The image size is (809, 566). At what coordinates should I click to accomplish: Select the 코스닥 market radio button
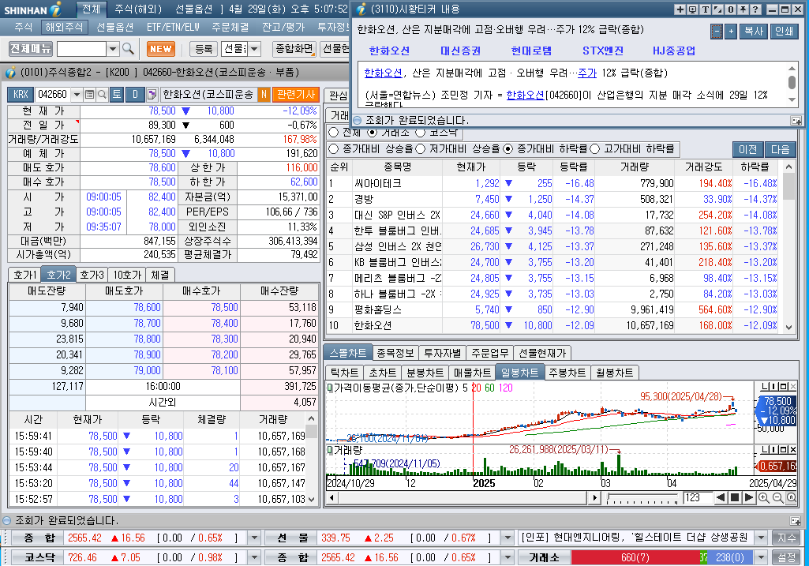[420, 133]
